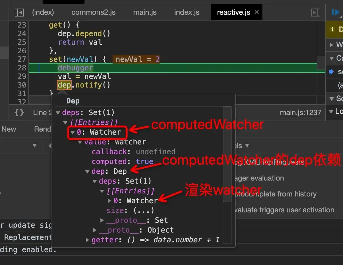Collapse the top-level deps: Set(1) entry
Screen dimensions: 343x265
58,113
